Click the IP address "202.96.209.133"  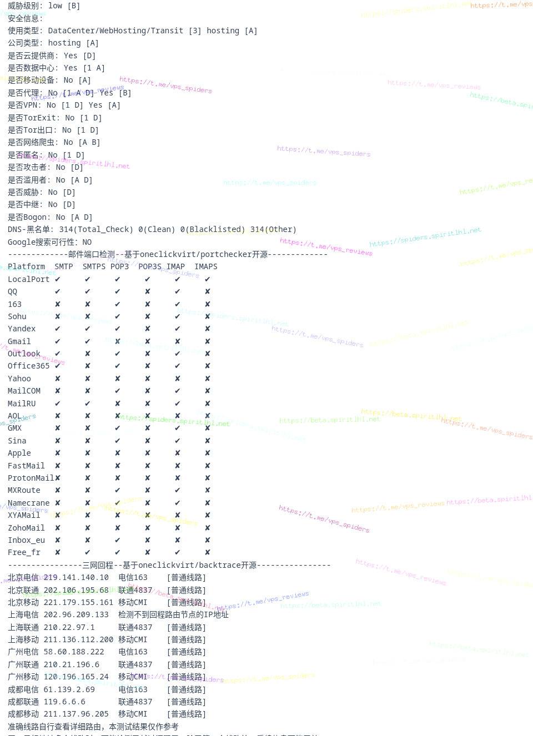pyautogui.click(x=76, y=614)
